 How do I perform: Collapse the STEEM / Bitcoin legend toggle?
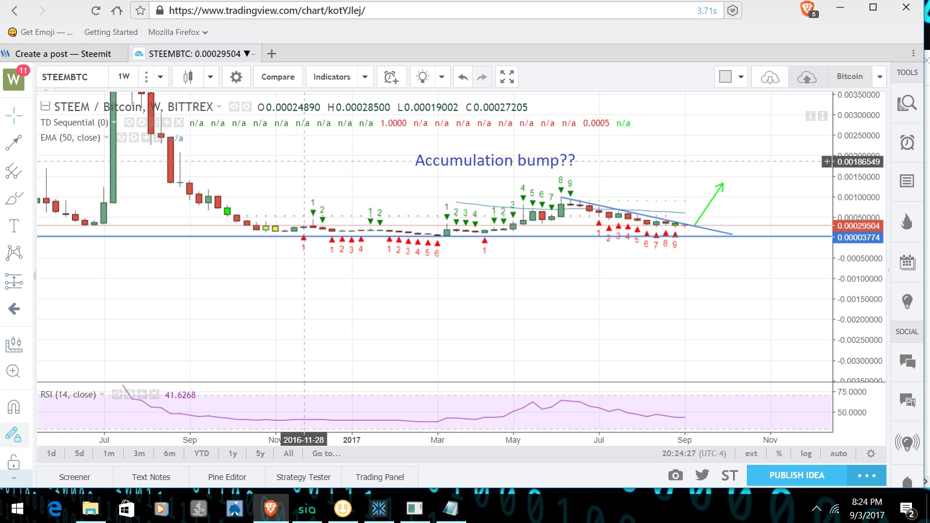pyautogui.click(x=45, y=106)
